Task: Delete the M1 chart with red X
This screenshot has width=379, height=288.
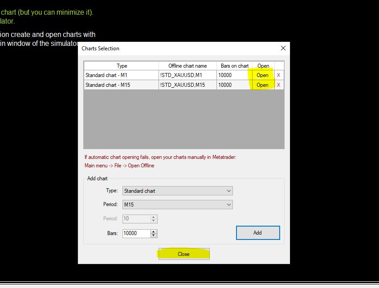Action: pyautogui.click(x=279, y=75)
